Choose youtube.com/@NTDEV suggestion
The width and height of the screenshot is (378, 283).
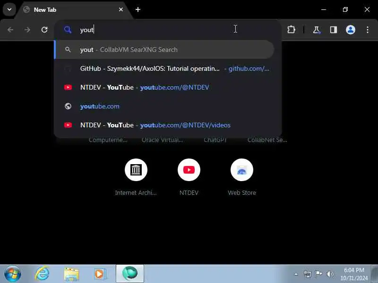pos(164,87)
